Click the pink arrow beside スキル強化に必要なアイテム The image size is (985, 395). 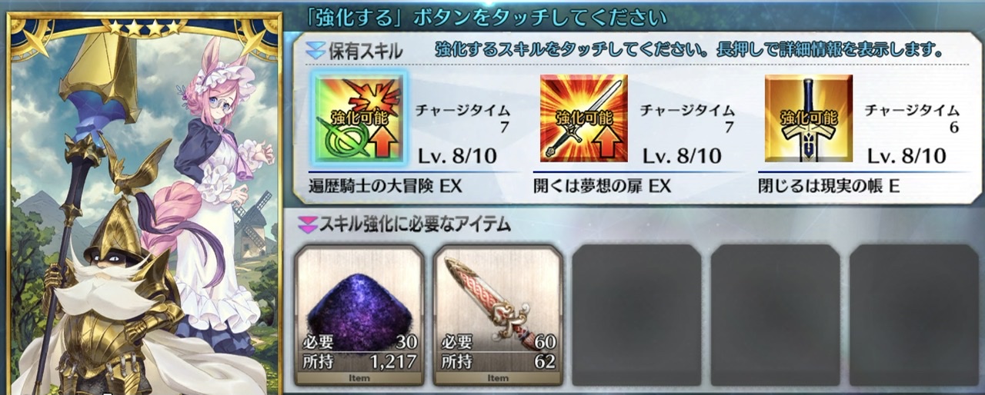[x=307, y=224]
